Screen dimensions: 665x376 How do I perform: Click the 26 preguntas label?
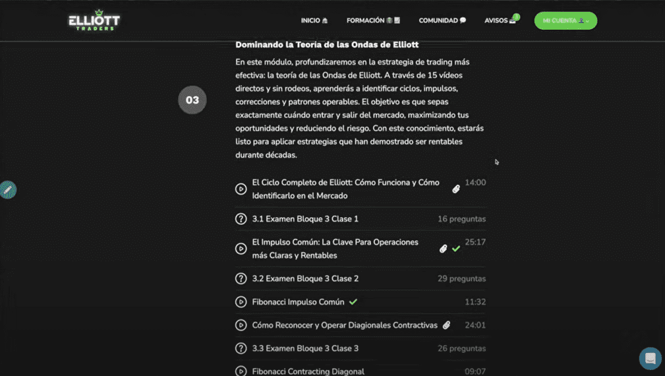coord(462,348)
